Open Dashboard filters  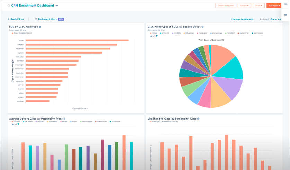point(46,19)
